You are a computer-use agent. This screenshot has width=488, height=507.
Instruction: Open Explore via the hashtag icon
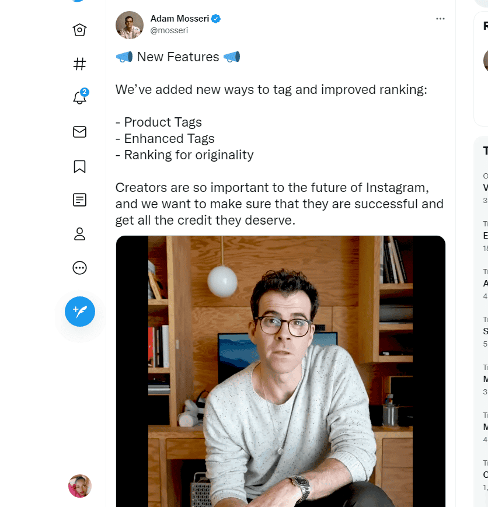(80, 64)
